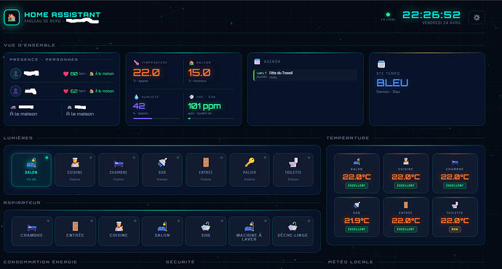Click the VOC SDB sensor icon
The height and width of the screenshot is (269, 502).
pyautogui.click(x=191, y=97)
